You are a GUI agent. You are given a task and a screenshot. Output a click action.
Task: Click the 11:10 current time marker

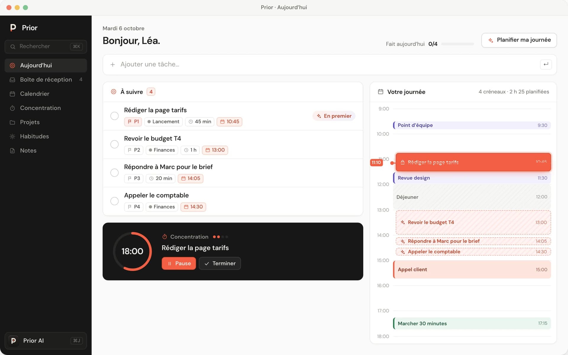[376, 162]
